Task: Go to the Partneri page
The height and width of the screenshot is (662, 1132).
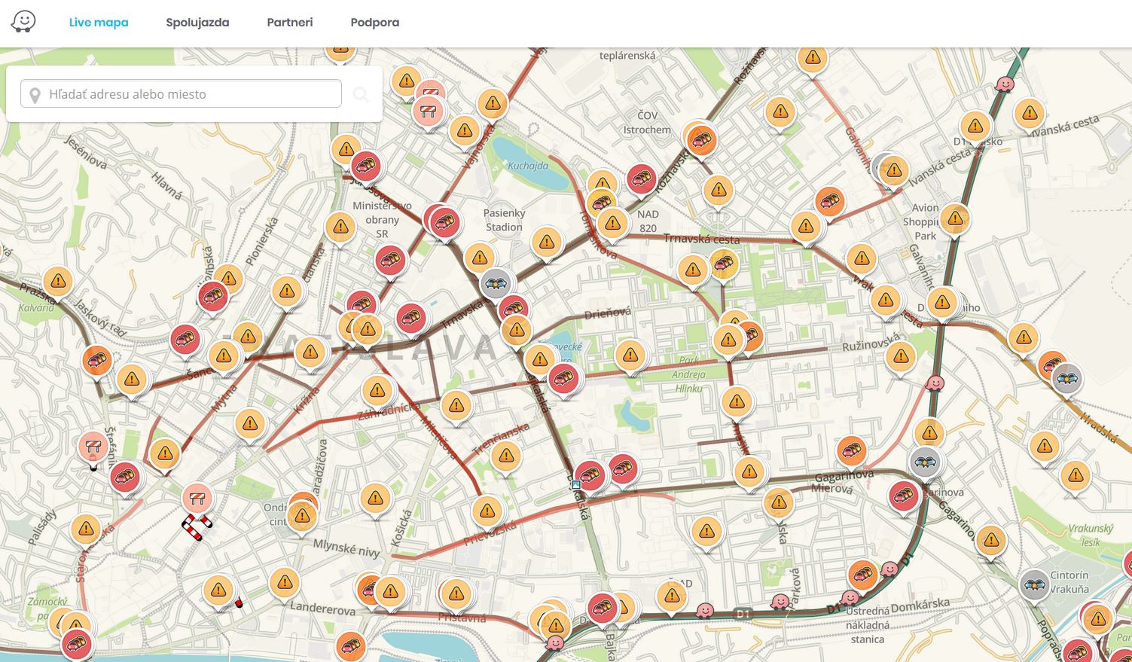Action: coord(289,23)
